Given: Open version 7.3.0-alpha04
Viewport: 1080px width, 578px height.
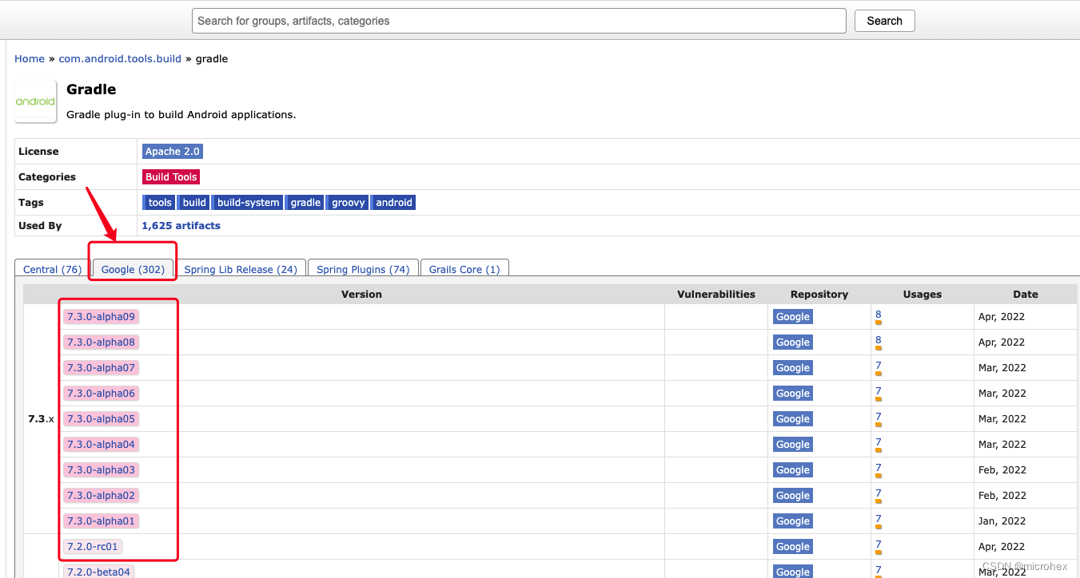Looking at the screenshot, I should coord(102,445).
